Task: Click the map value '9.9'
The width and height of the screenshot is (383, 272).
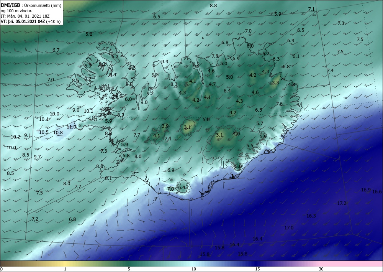Action: pos(165,62)
